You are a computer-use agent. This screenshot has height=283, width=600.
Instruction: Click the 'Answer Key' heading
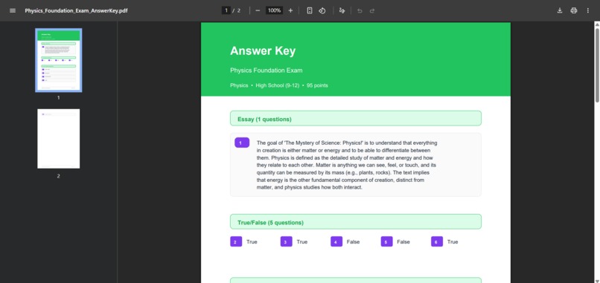coord(263,51)
